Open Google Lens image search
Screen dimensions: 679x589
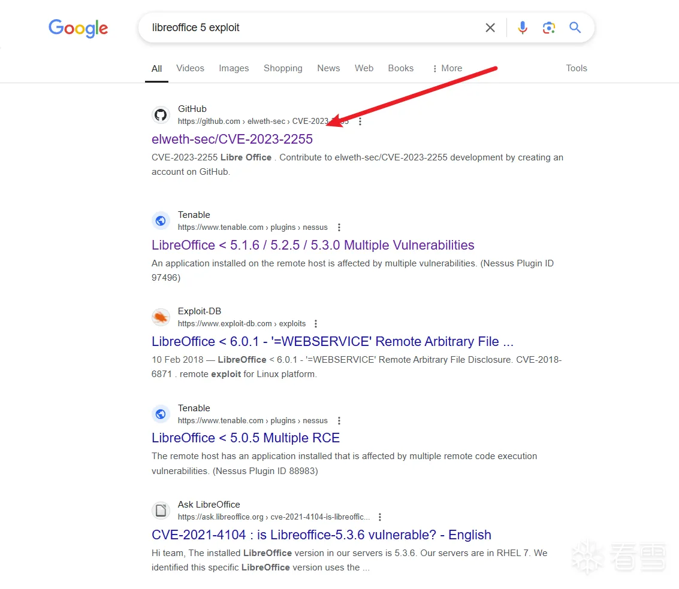[x=548, y=28]
